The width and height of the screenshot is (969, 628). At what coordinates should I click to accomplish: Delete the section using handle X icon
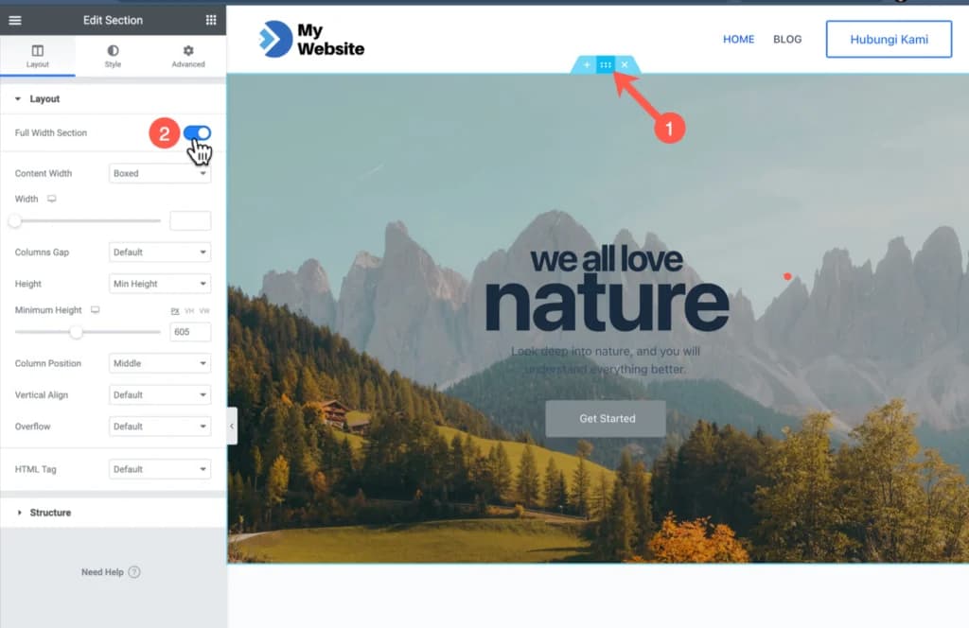pyautogui.click(x=625, y=64)
